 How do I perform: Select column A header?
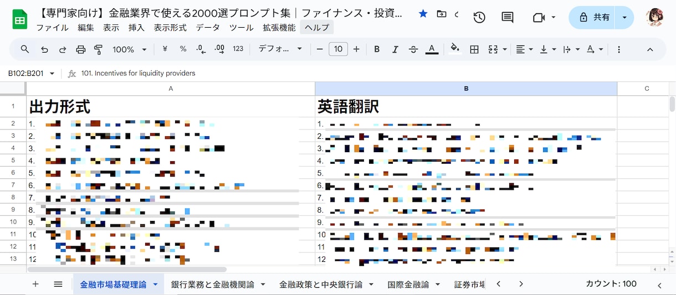coord(171,89)
